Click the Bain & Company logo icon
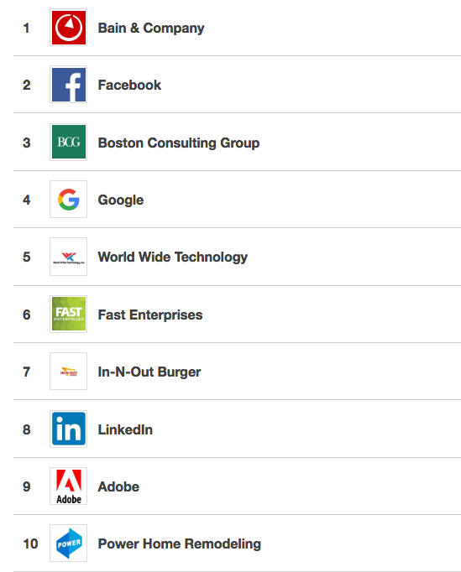 pyautogui.click(x=68, y=28)
